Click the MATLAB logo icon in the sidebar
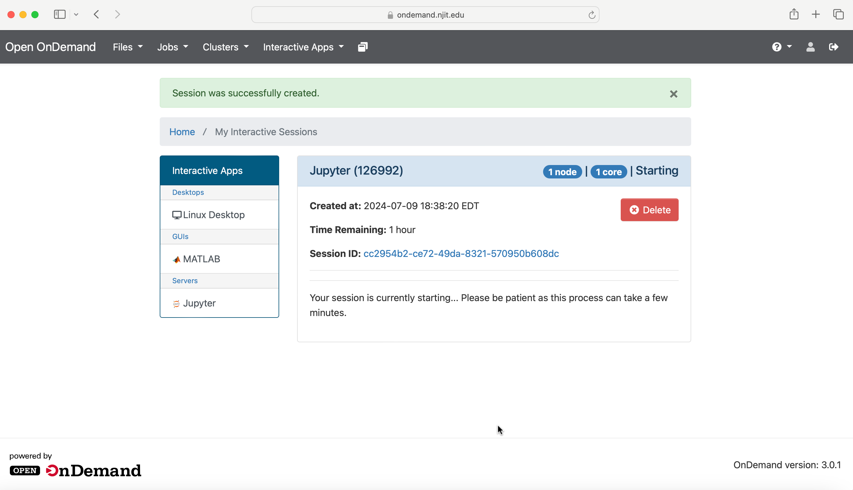This screenshot has height=490, width=853. tap(176, 259)
